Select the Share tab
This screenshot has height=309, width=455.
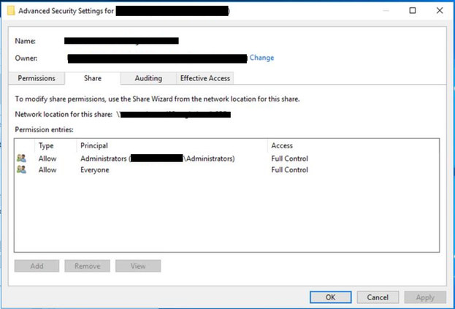(92, 78)
